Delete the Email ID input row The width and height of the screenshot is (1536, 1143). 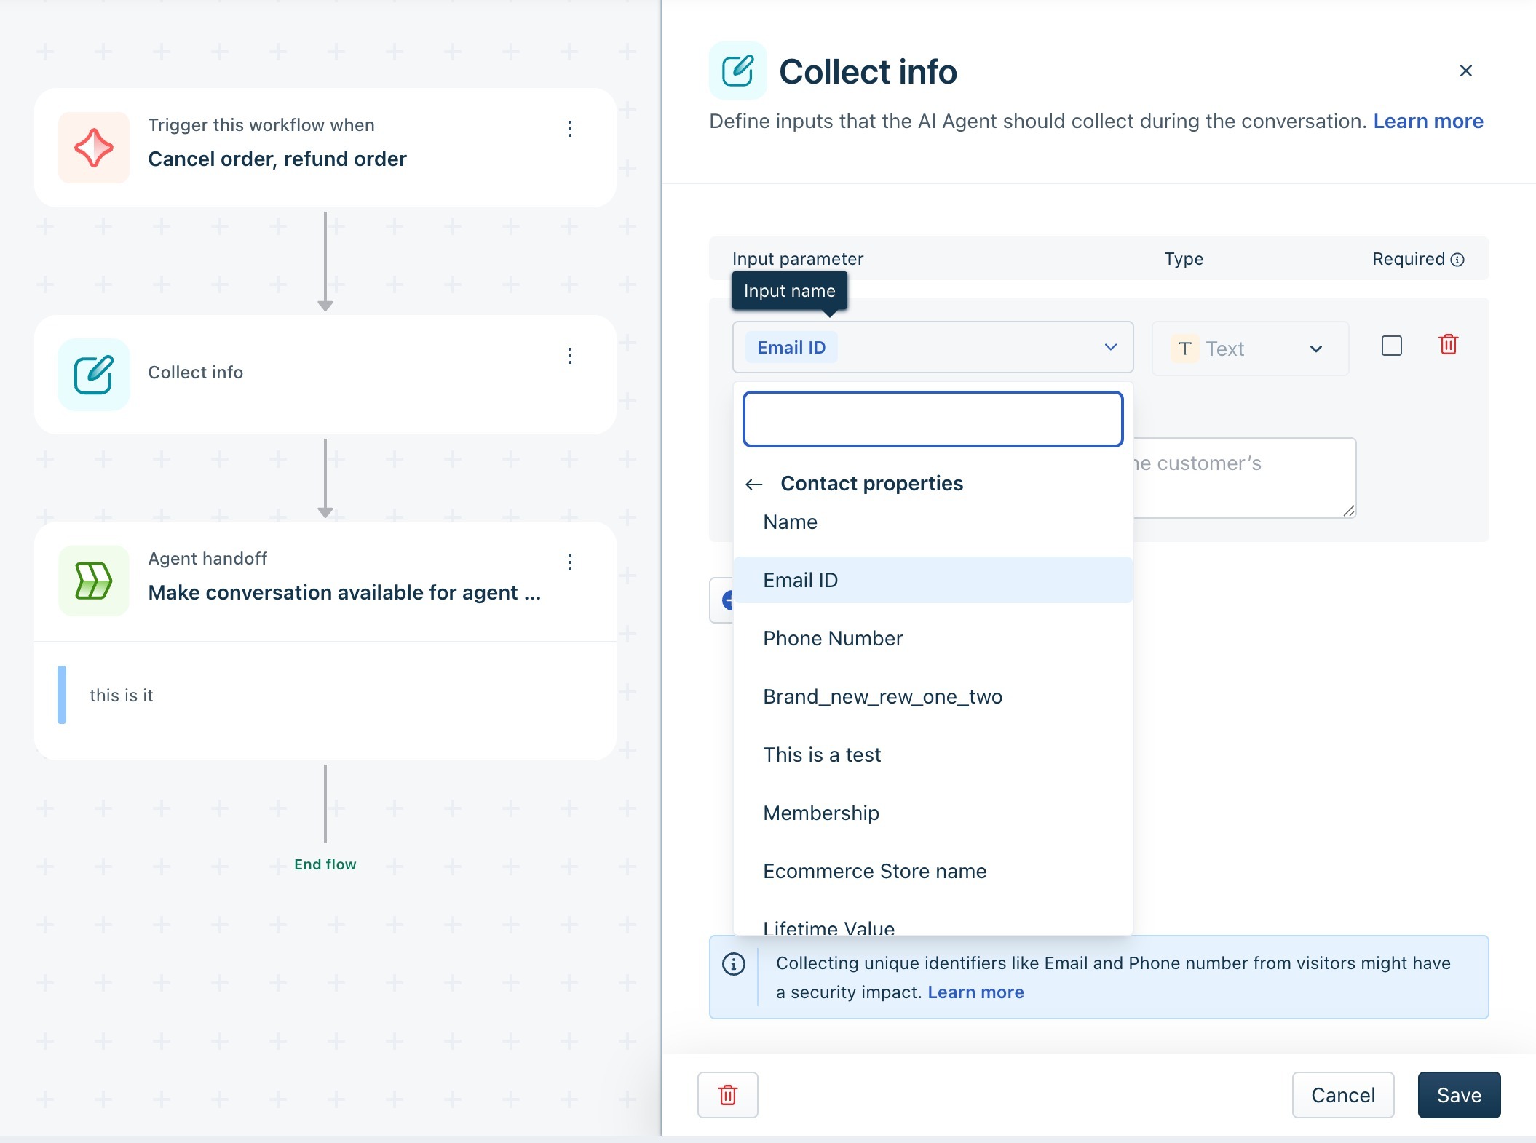point(1448,345)
